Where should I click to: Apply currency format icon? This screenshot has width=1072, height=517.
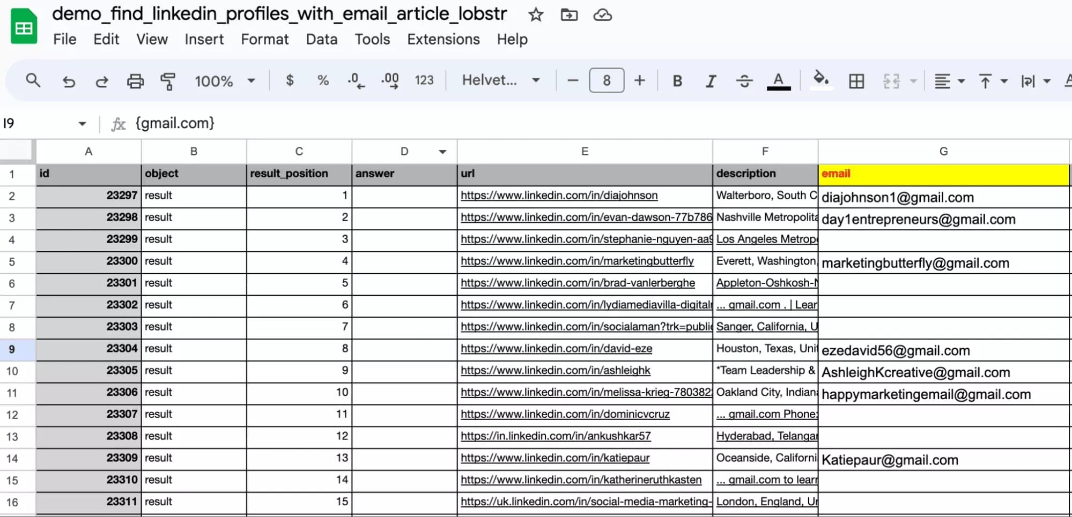click(290, 80)
